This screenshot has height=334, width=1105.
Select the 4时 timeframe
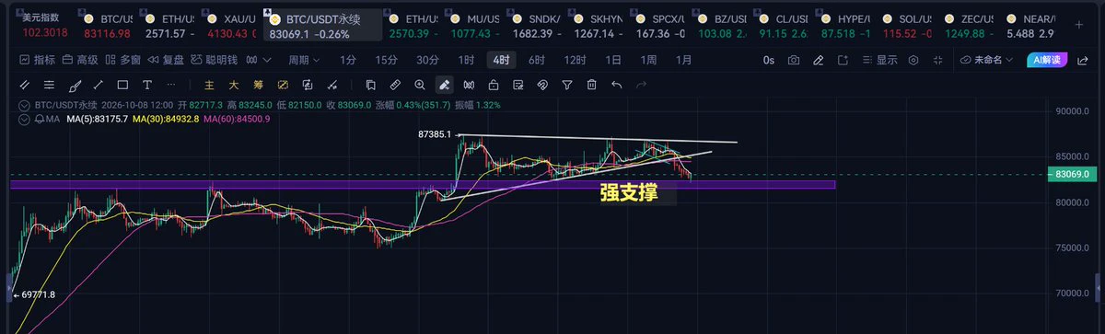click(x=501, y=60)
